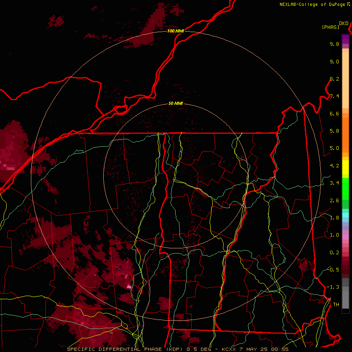Image resolution: width=352 pixels, height=352 pixels.
Task: Click the 3.4 color scale value
Action: tap(334, 183)
